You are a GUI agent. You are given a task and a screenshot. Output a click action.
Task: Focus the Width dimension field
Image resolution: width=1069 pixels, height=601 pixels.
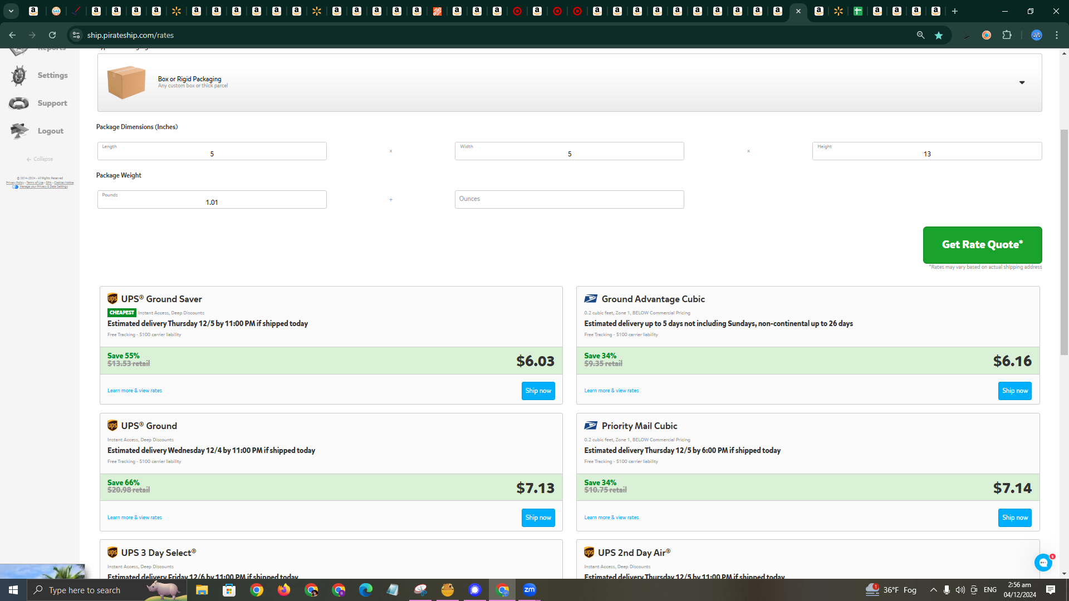569,151
